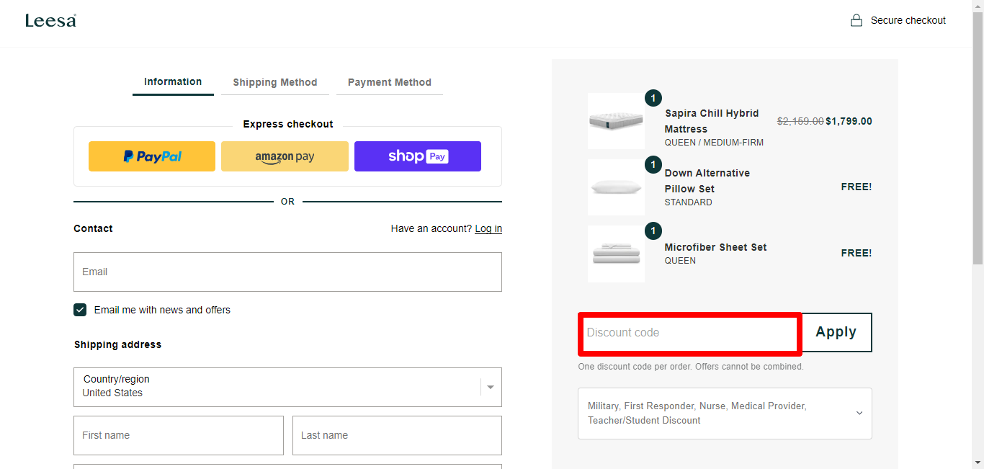Expand Military, First Responder discount section
Screen dimensions: 984x469
725,414
